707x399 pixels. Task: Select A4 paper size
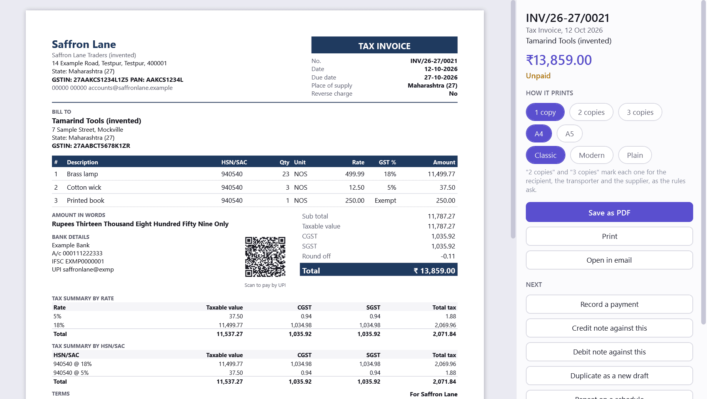[x=539, y=134]
